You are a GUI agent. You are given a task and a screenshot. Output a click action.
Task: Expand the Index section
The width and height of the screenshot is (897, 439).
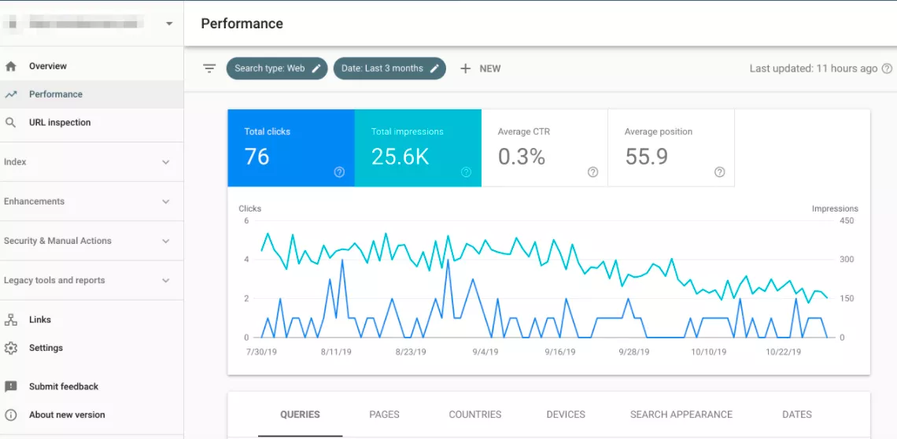click(91, 162)
